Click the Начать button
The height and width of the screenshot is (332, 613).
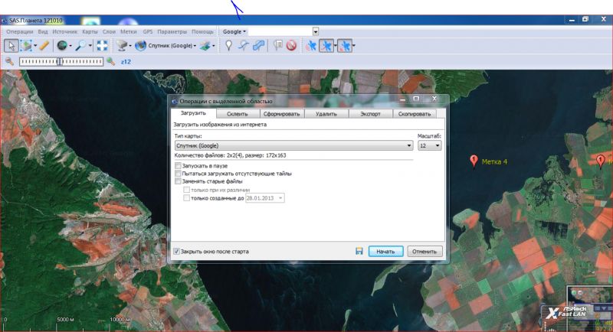click(x=385, y=251)
